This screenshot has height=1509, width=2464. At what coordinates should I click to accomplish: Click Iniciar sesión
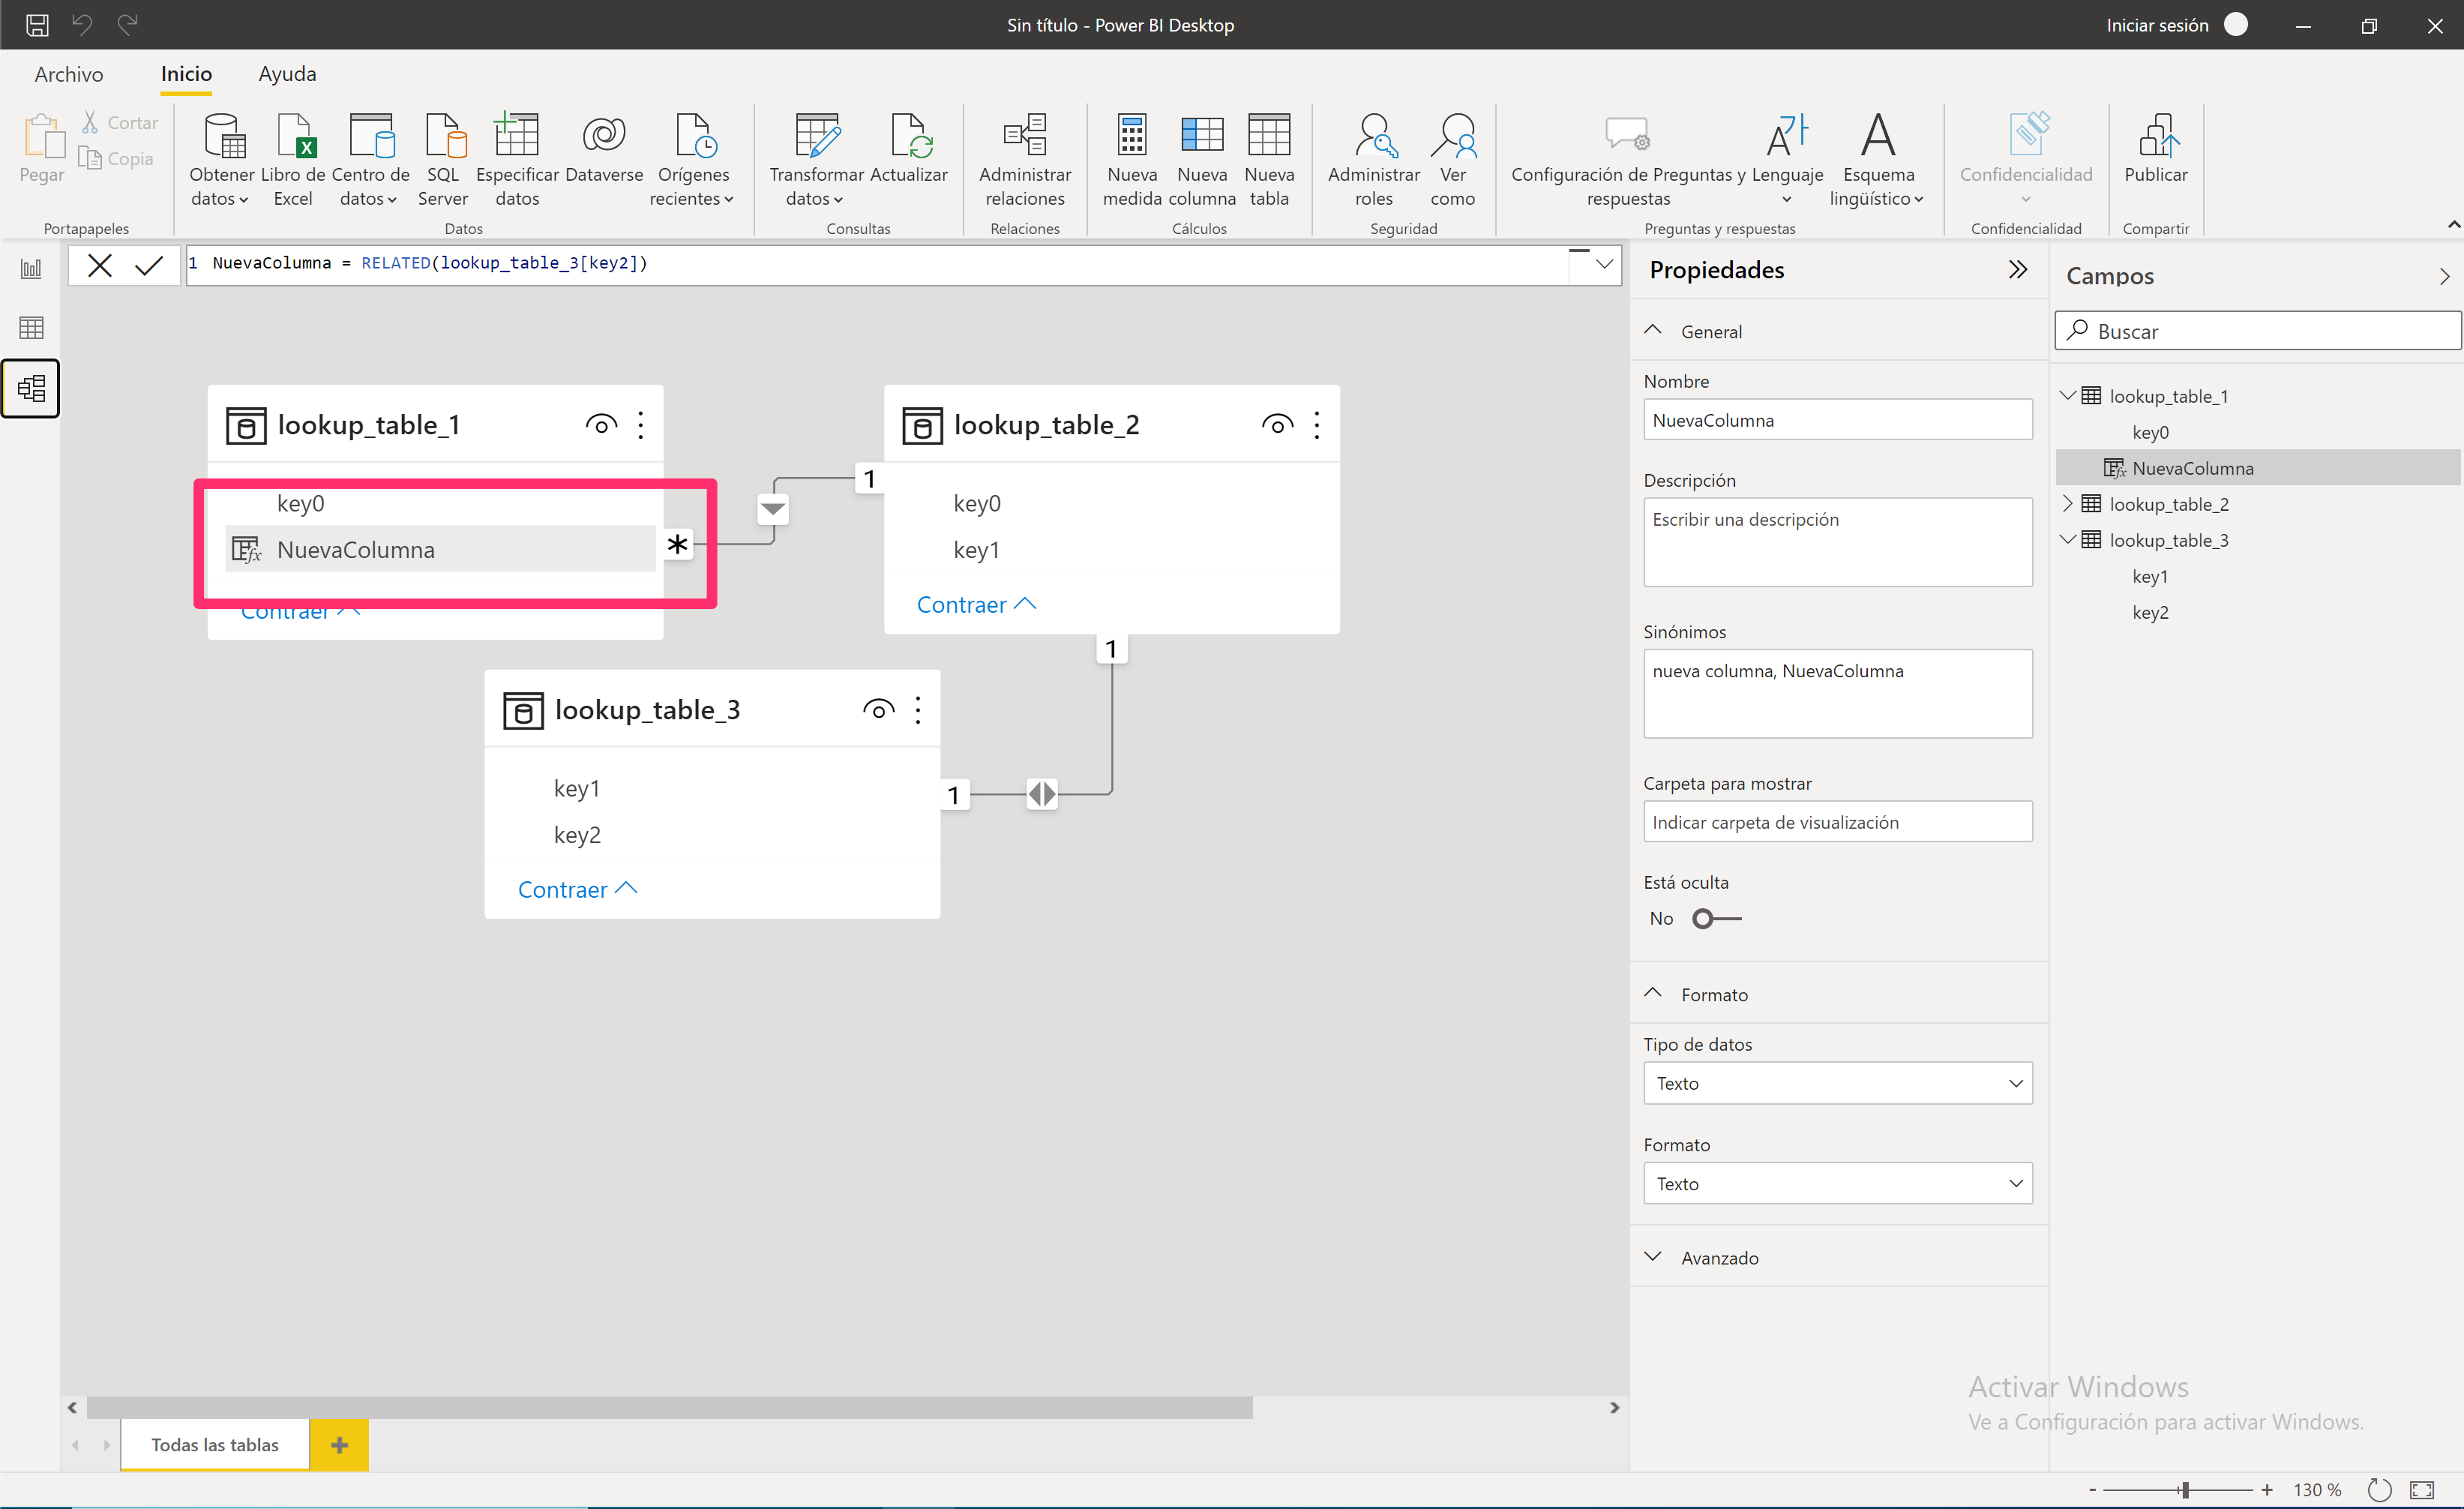(x=2157, y=25)
